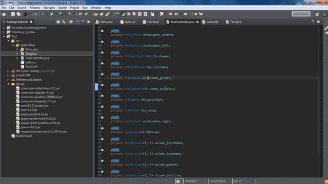Switch to the style.css editor tab

(x=128, y=21)
